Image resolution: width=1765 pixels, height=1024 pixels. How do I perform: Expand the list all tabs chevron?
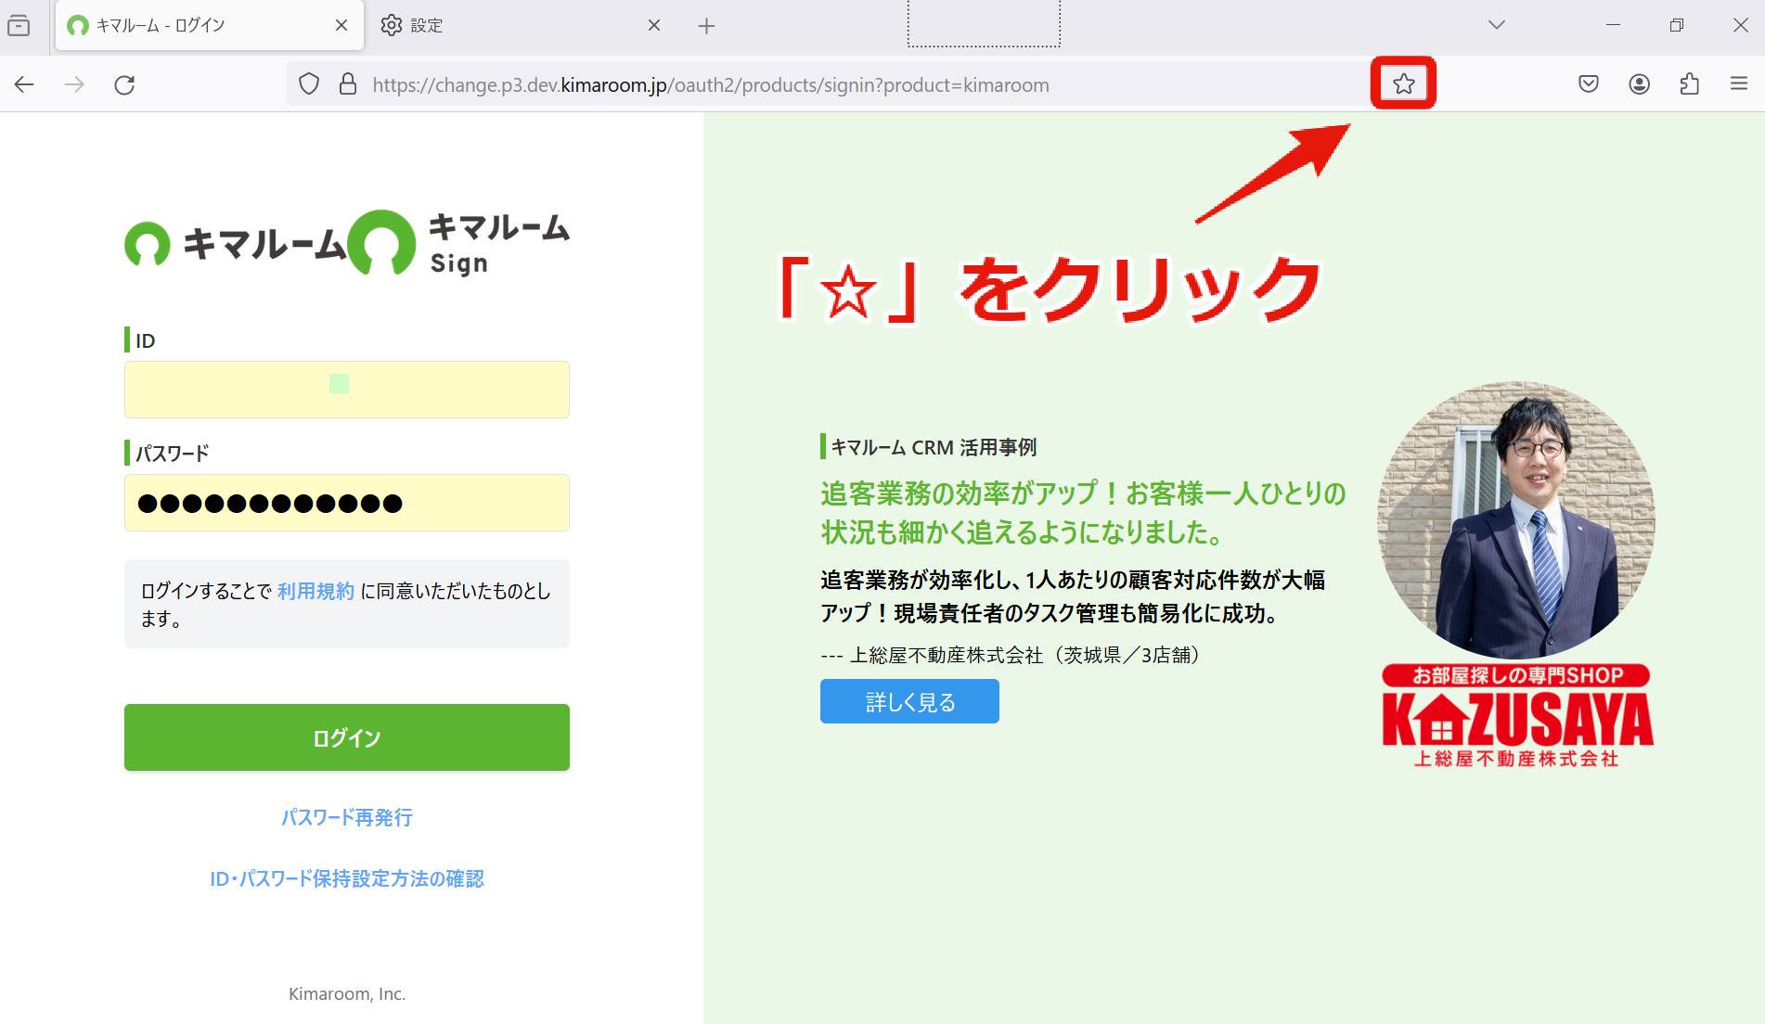[x=1496, y=25]
